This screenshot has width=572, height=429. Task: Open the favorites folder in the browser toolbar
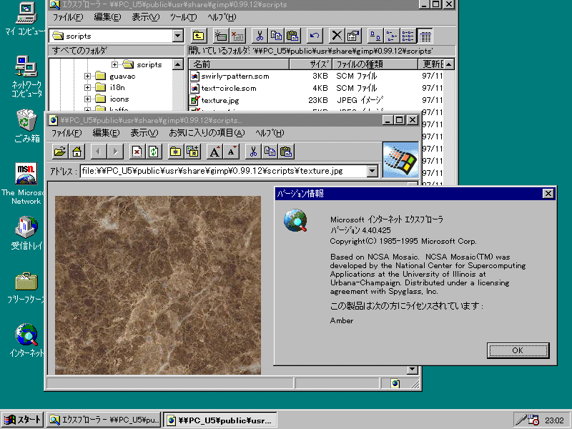[175, 152]
